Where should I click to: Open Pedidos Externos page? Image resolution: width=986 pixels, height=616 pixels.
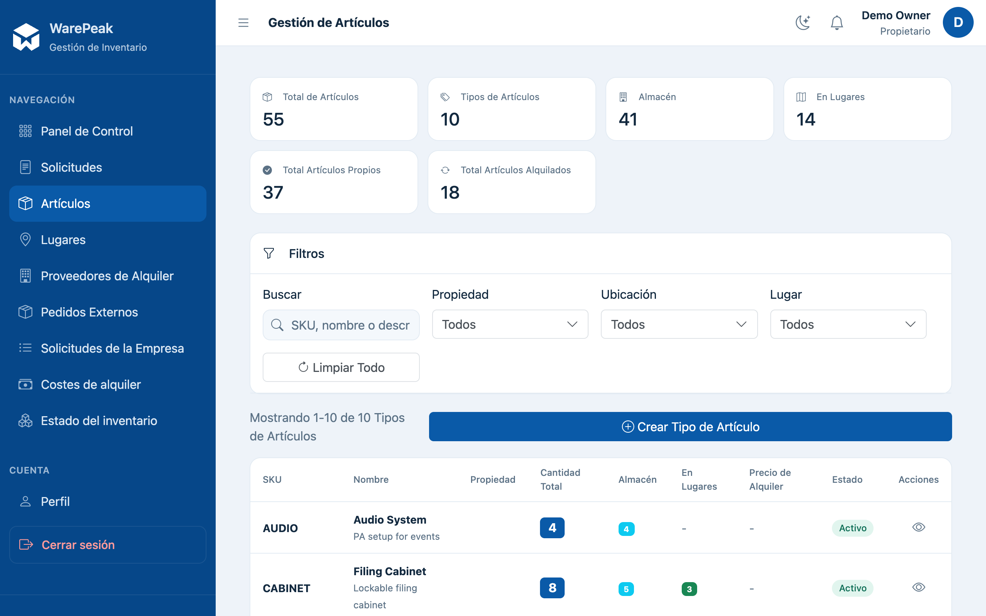click(x=107, y=312)
